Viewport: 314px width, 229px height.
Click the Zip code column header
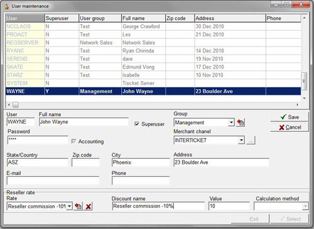click(180, 18)
